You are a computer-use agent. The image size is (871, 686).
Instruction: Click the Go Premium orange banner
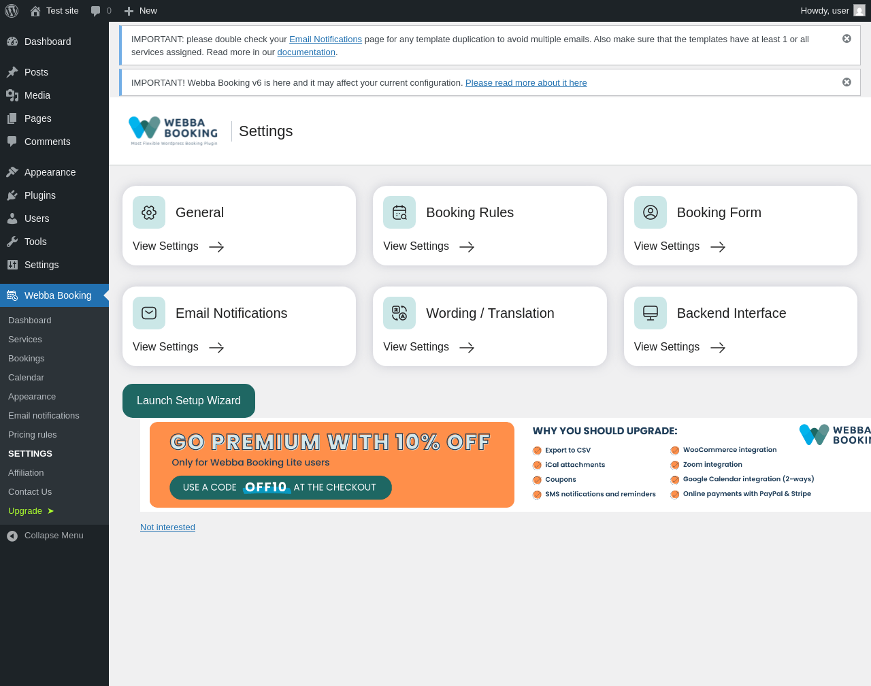[332, 465]
